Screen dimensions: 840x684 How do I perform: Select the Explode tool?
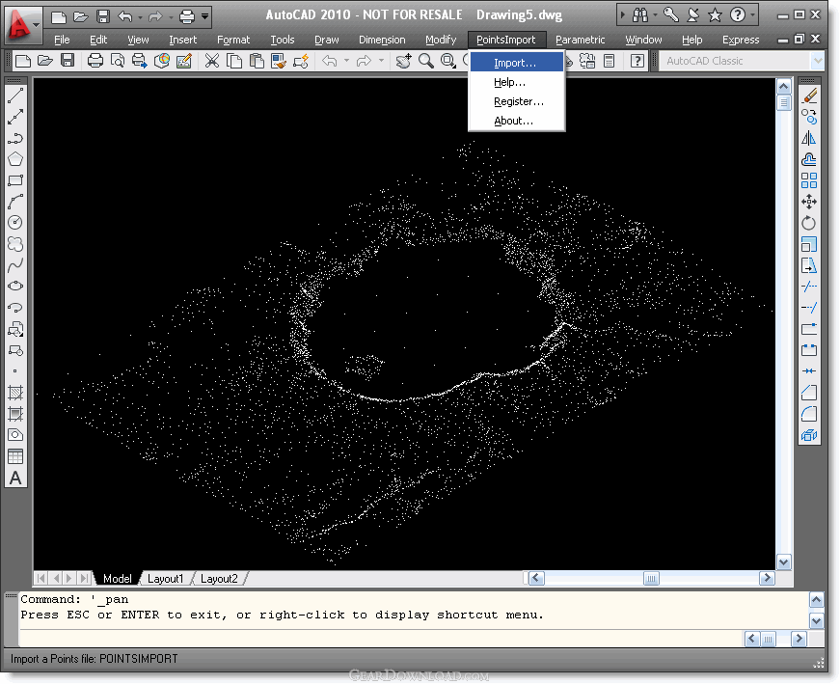pyautogui.click(x=809, y=435)
